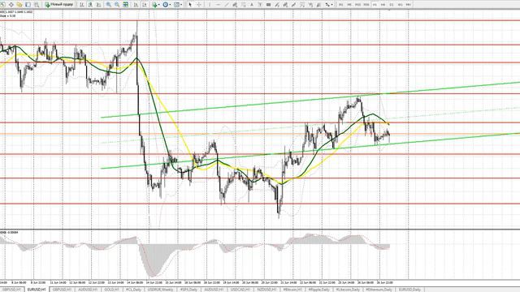Image resolution: width=520 pixels, height=292 pixels.
Task: Set timeframe to W1
Action: pos(400,5)
